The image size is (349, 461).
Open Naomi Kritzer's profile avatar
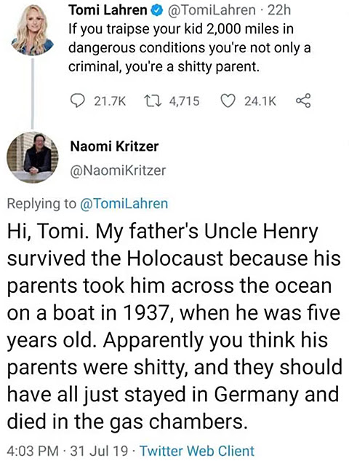click(33, 157)
